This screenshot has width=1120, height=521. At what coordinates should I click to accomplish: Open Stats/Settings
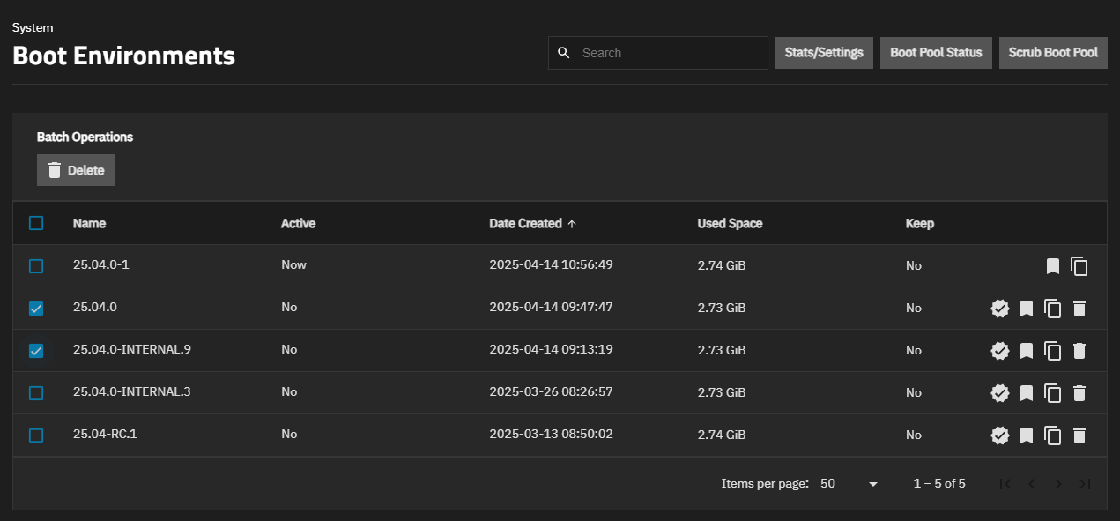(x=824, y=53)
